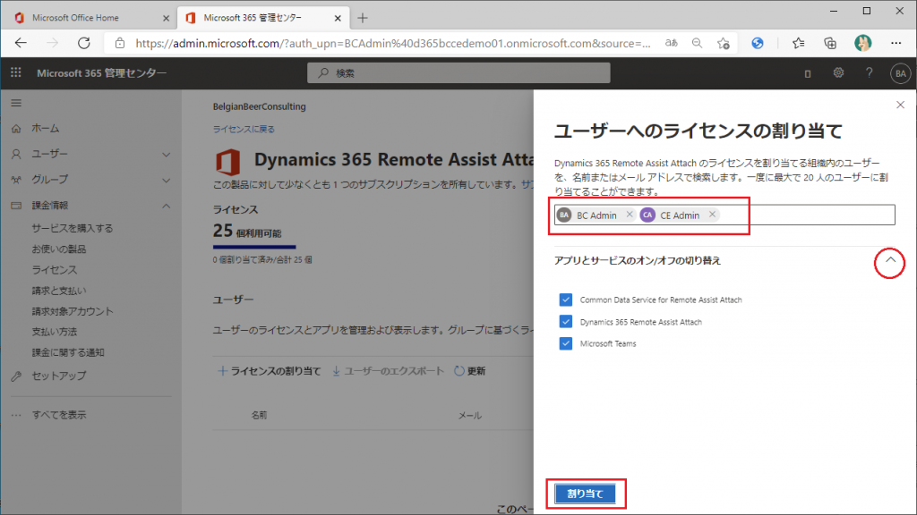The height and width of the screenshot is (515, 917).
Task: Click the 名前 column header
Action: pyautogui.click(x=259, y=415)
